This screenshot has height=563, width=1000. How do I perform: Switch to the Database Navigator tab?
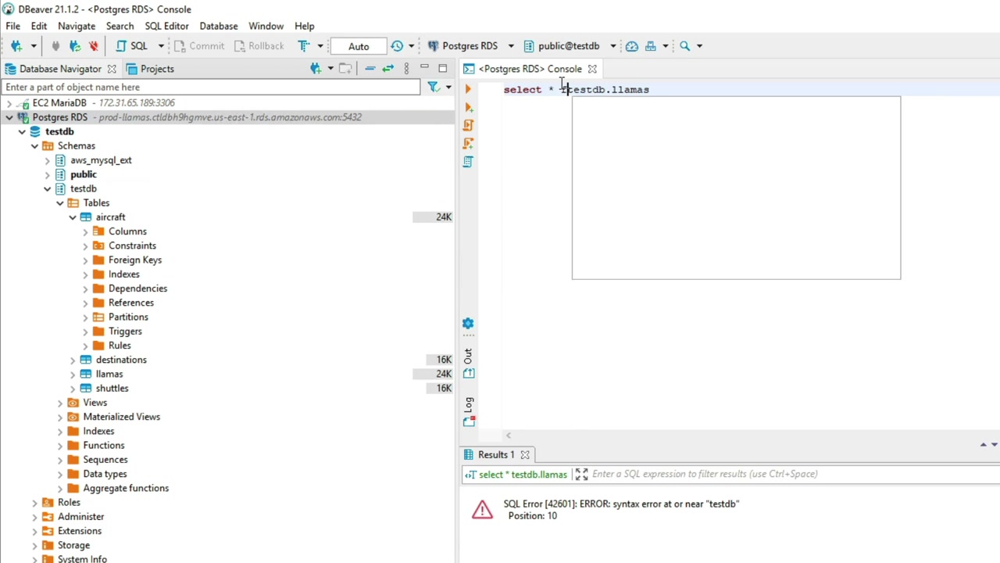pos(60,69)
